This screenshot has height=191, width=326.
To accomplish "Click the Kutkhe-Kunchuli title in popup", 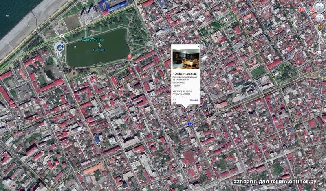I will (x=184, y=74).
